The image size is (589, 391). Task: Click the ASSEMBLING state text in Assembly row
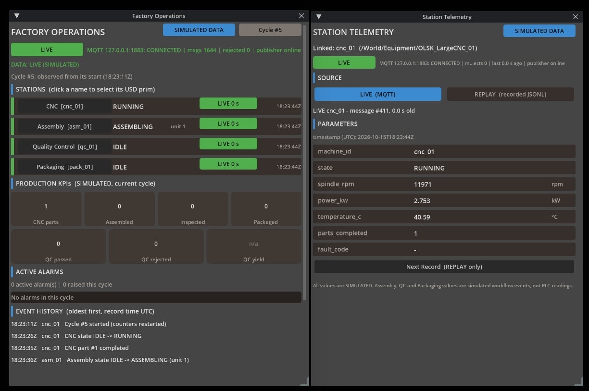133,127
